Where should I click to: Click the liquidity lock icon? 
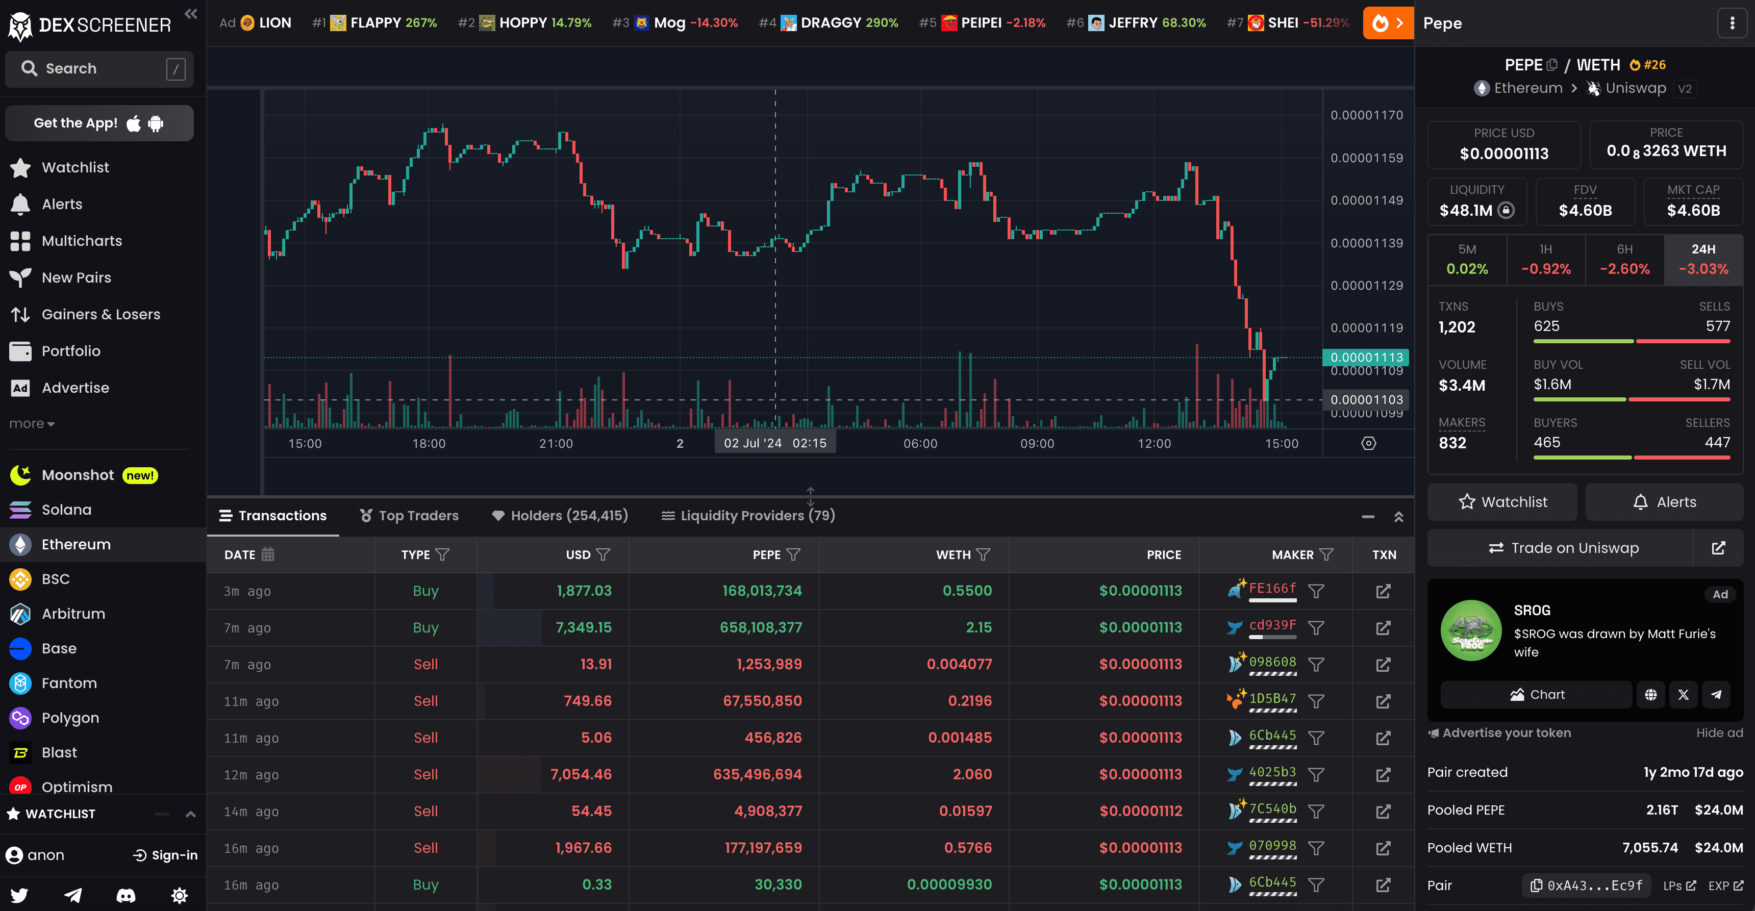(x=1507, y=211)
